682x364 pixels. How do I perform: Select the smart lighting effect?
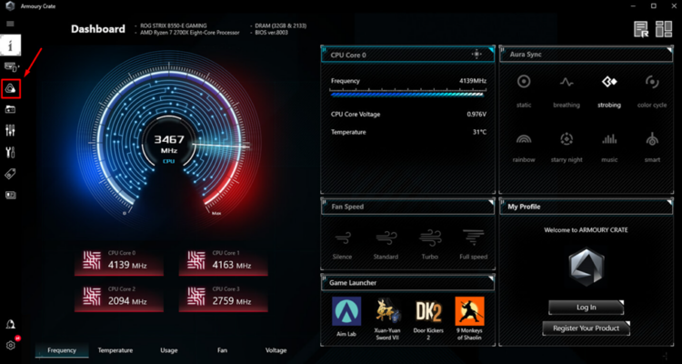point(652,147)
